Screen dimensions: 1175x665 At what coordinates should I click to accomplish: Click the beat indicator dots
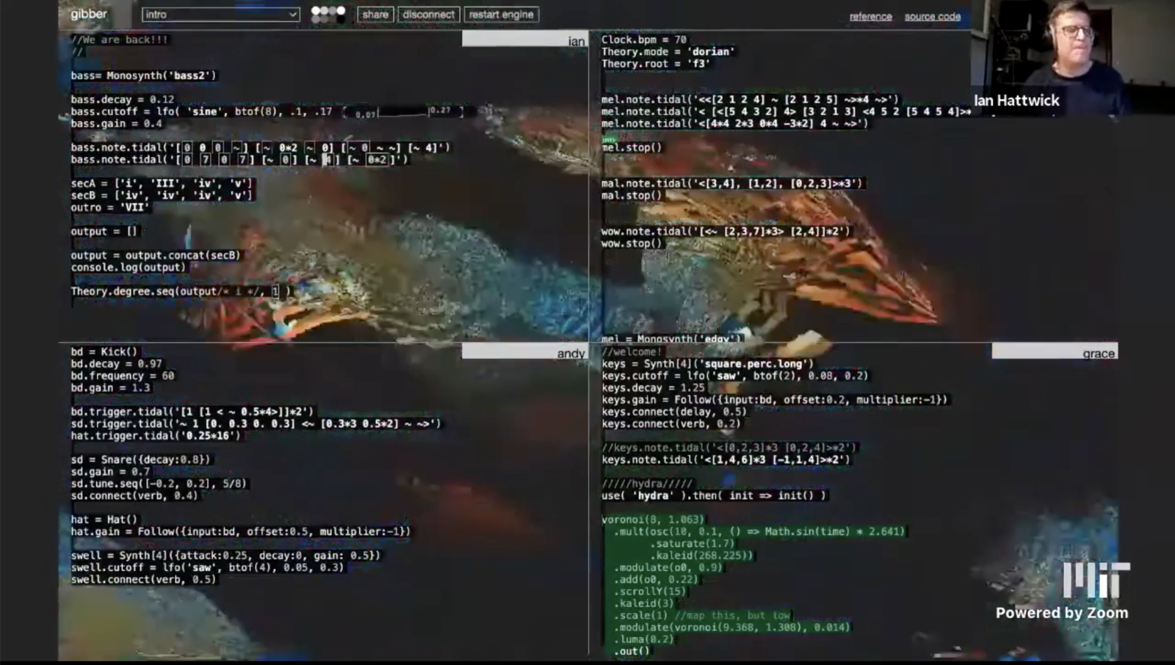click(x=328, y=14)
